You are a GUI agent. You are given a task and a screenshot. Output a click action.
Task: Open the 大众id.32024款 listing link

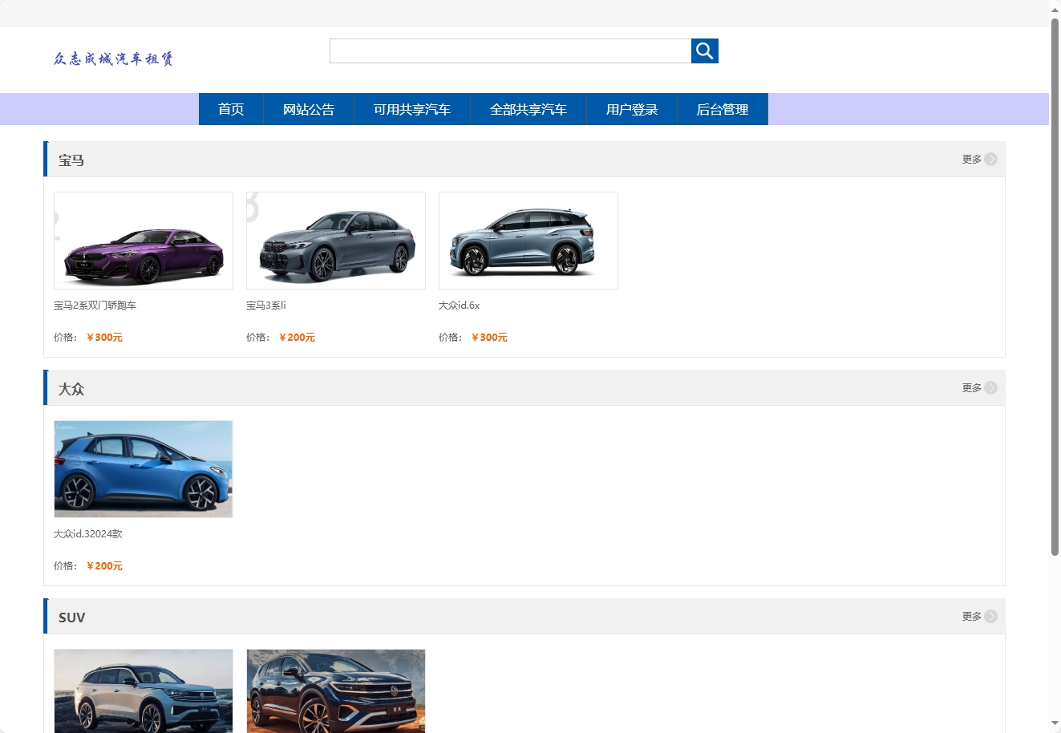pos(88,533)
